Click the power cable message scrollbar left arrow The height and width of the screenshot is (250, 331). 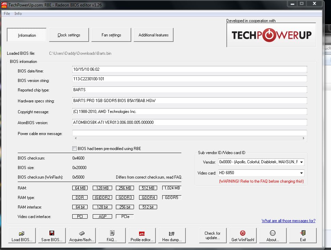(76, 138)
